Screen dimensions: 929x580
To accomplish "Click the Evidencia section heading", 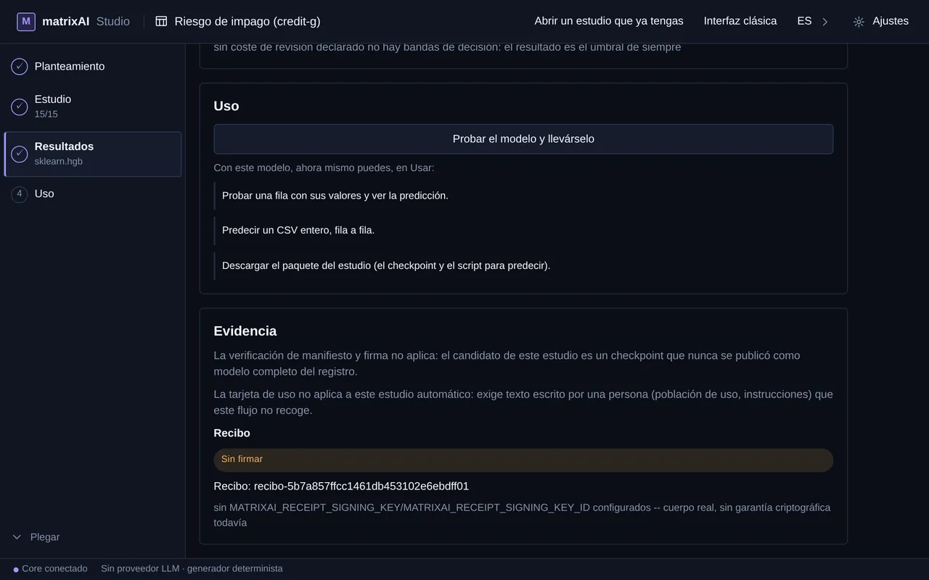I will 245,331.
